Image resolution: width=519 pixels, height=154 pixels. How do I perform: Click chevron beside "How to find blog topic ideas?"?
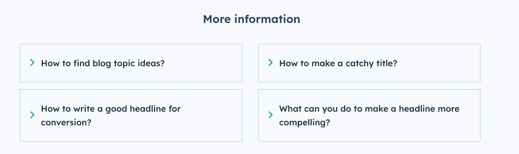[32, 63]
